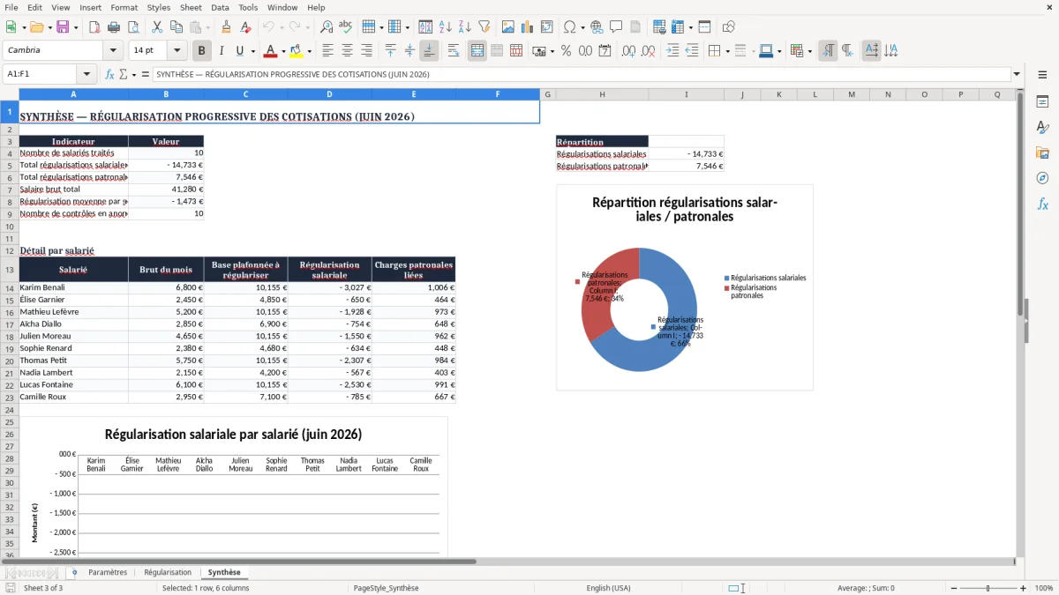The image size is (1059, 595).
Task: Click Sort Descending icon
Action: [x=464, y=27]
